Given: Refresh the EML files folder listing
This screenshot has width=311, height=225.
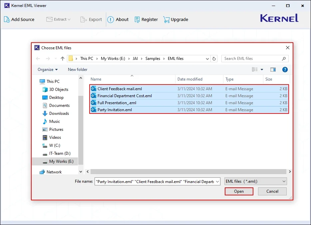Looking at the screenshot, I should (214, 58).
